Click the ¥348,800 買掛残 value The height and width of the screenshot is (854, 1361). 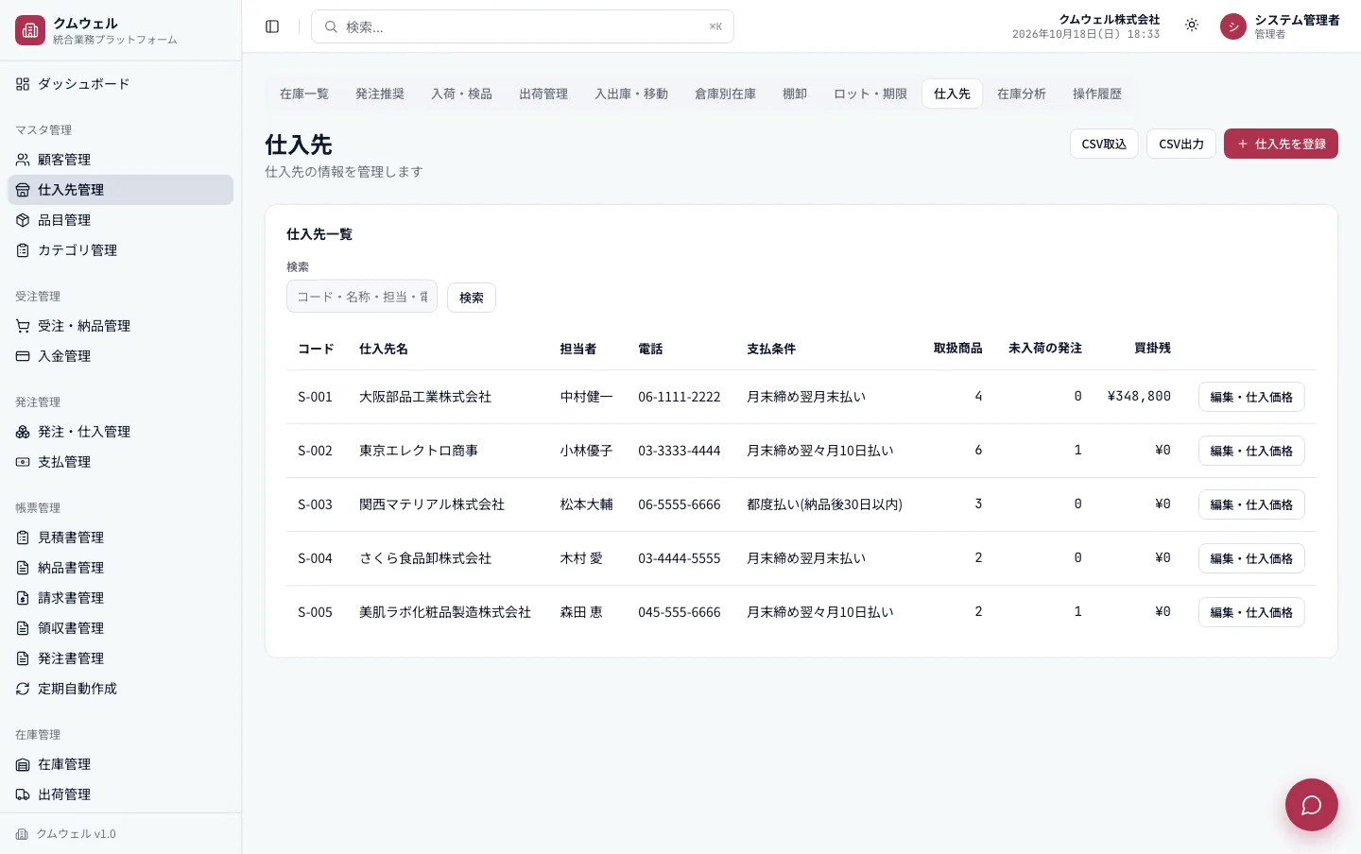coord(1139,397)
